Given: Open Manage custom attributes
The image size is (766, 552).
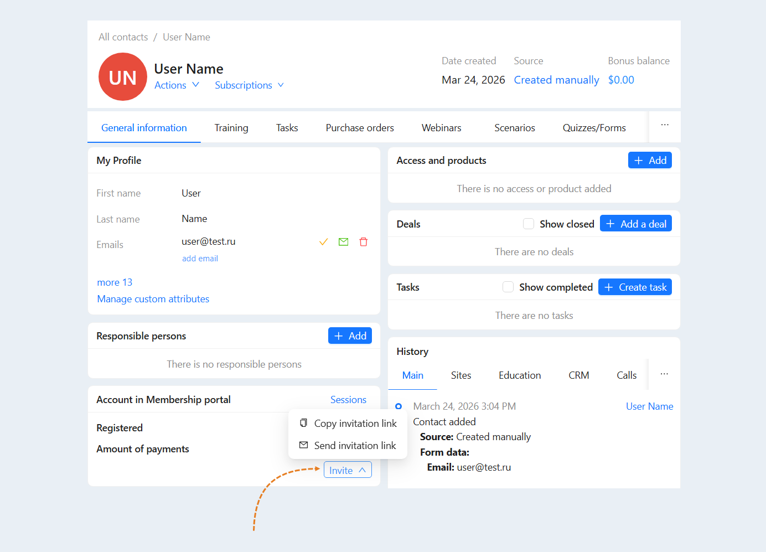Looking at the screenshot, I should 153,299.
